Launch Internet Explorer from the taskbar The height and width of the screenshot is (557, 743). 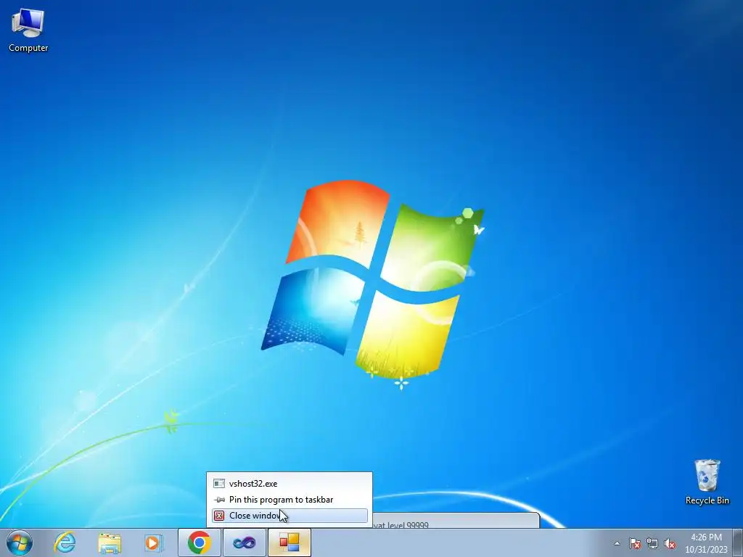click(x=65, y=542)
